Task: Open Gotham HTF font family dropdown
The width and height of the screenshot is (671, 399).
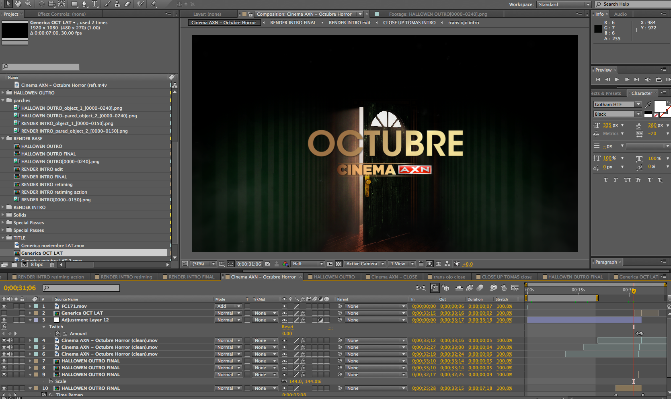Action: coord(617,104)
